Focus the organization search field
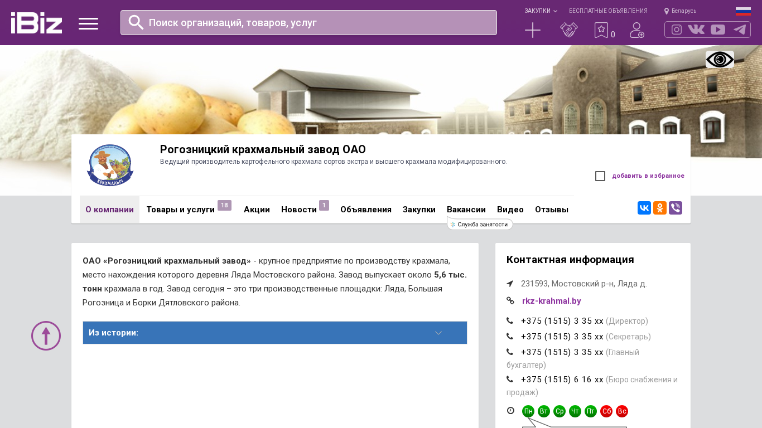 (x=308, y=23)
